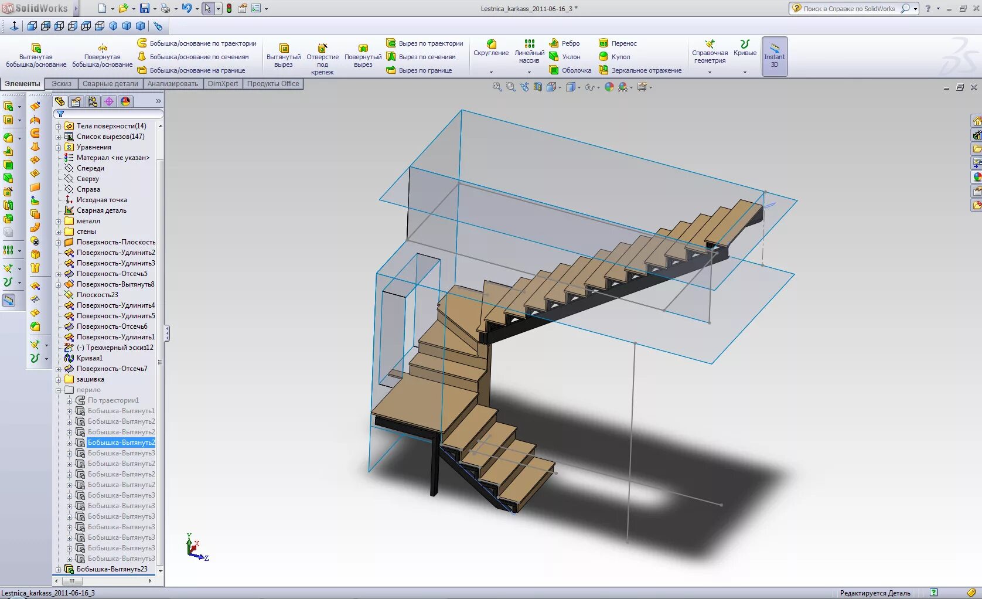
Task: Collapse the перило folder
Action: click(58, 390)
